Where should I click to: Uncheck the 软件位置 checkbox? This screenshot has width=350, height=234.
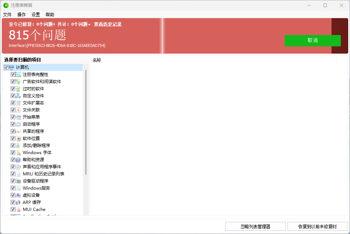tap(13, 138)
